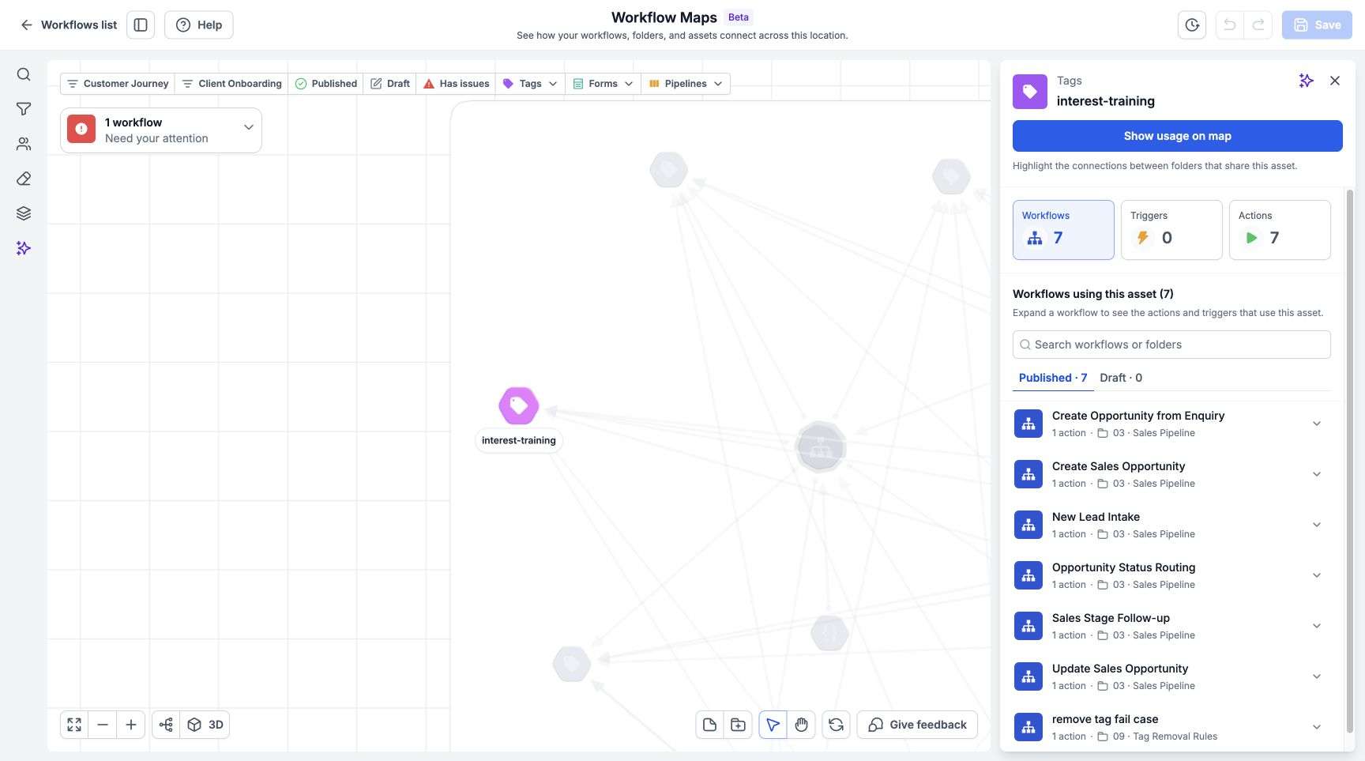Image resolution: width=1365 pixels, height=761 pixels.
Task: Open the search tool in left sidebar
Action: pyautogui.click(x=24, y=74)
